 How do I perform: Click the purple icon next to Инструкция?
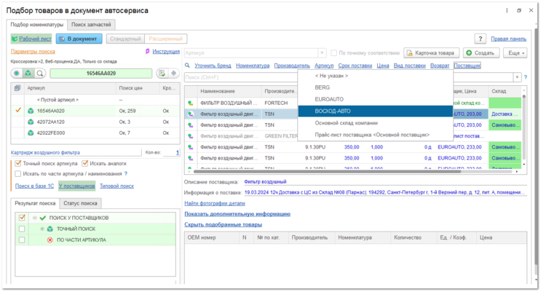148,51
